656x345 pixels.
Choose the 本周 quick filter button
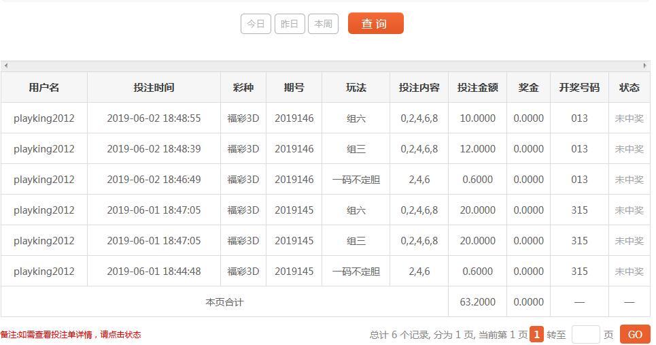(323, 24)
